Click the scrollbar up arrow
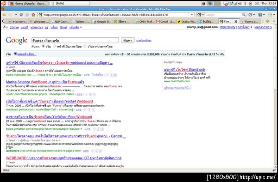This screenshot has width=278, height=182. pos(275,26)
